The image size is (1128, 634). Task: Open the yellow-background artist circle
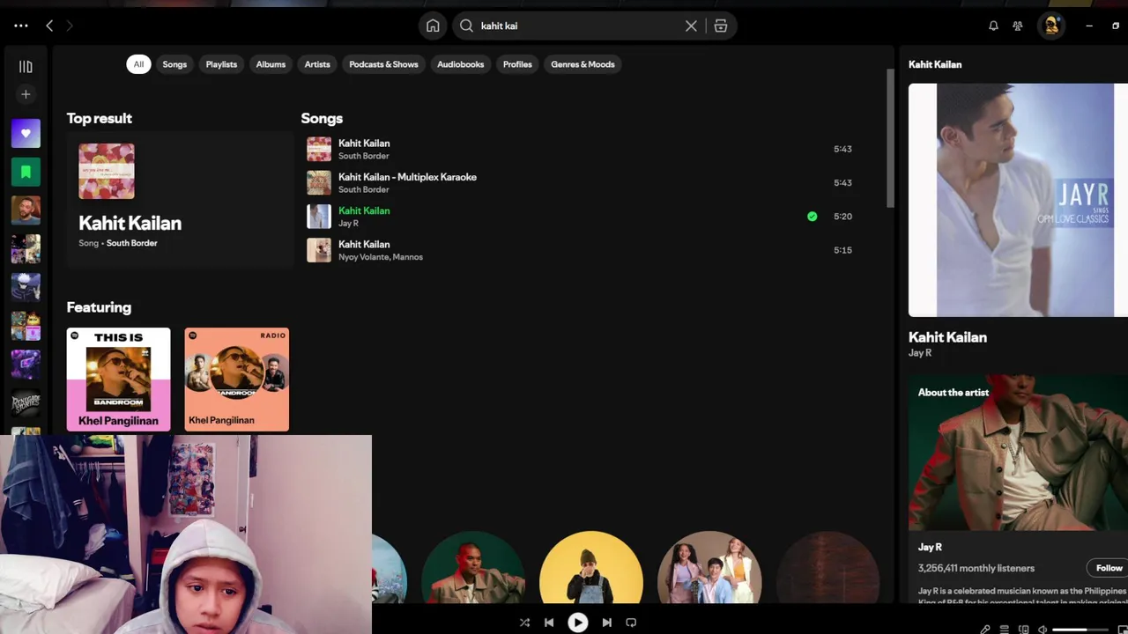[591, 567]
